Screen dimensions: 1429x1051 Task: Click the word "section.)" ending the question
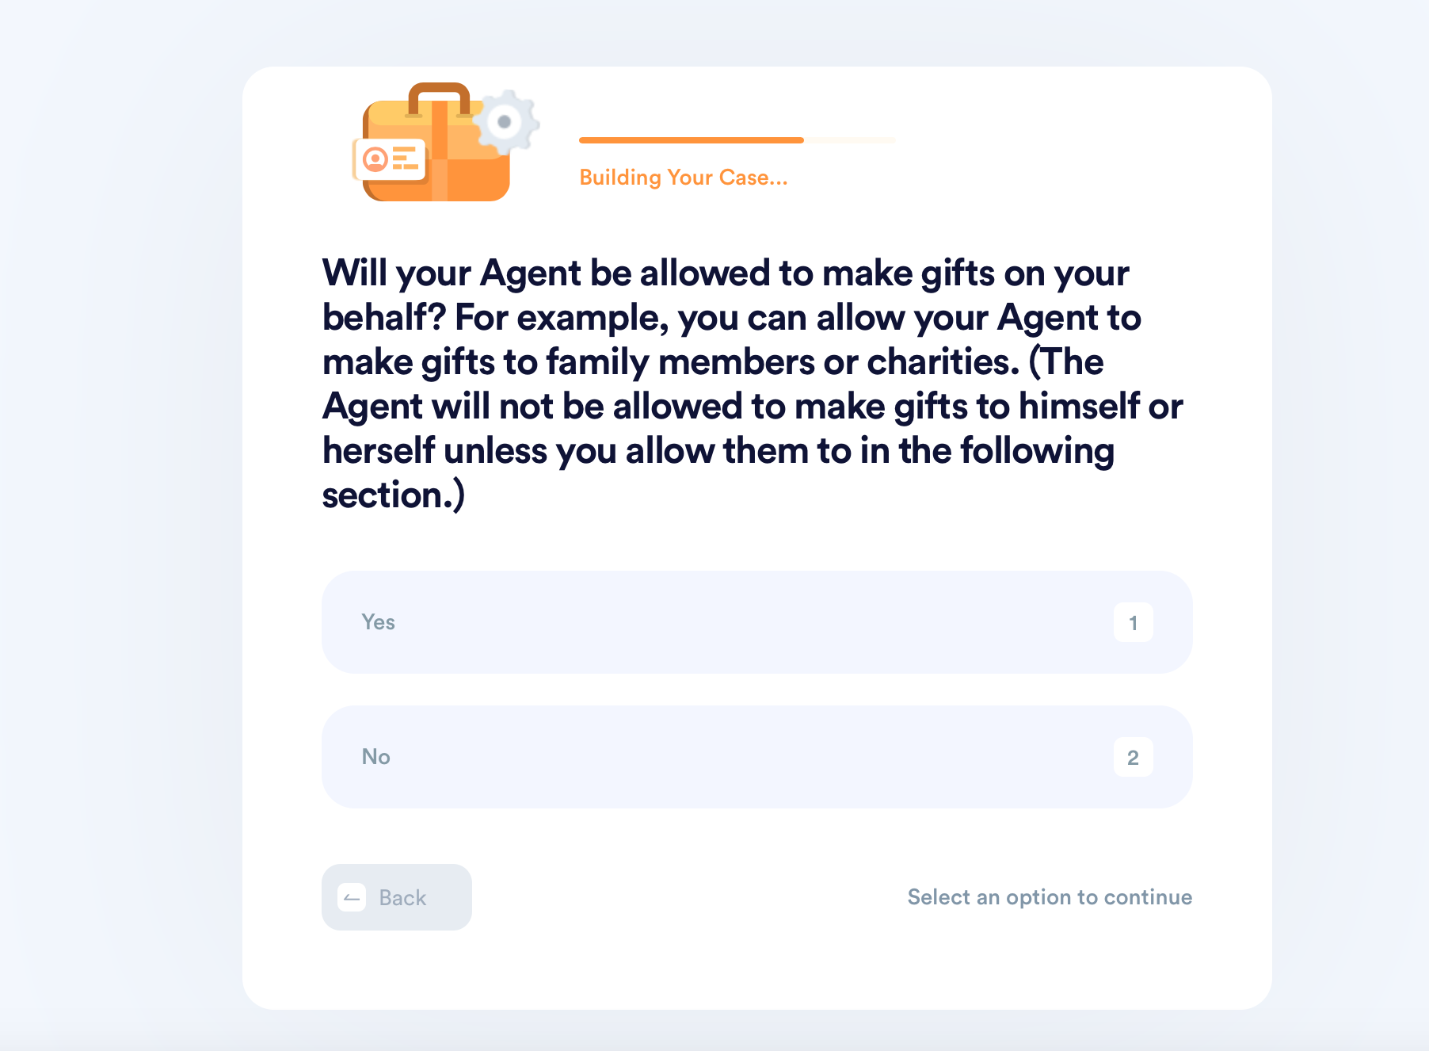(x=394, y=495)
